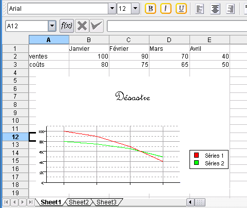Viewport: 247px width, 208px height.
Task: Select column D header
Action: click(169, 40)
